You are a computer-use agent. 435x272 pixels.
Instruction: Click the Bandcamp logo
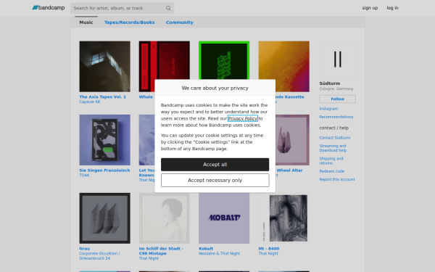[x=49, y=8]
